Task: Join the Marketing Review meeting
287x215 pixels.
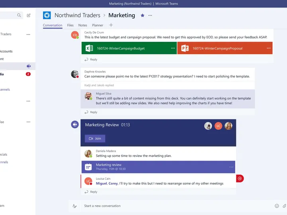Action: tap(95, 139)
